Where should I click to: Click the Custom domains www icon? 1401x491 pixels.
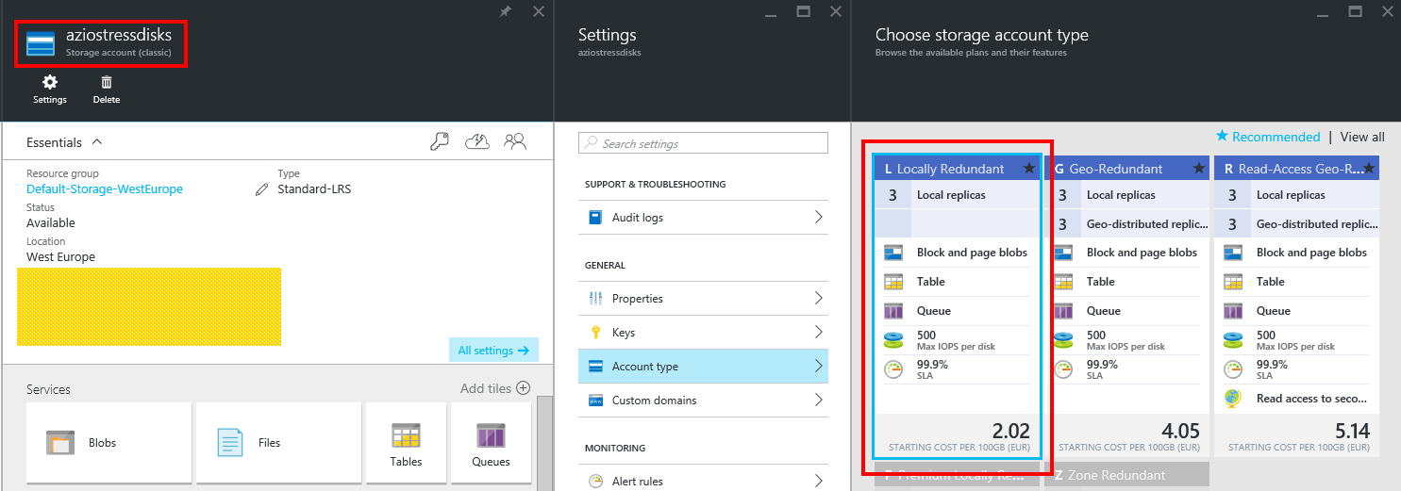[595, 401]
